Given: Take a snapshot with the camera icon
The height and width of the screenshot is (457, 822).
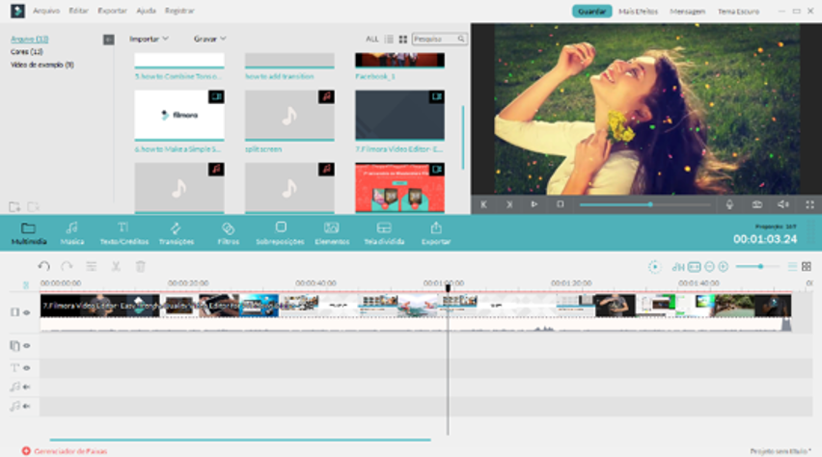Looking at the screenshot, I should pyautogui.click(x=756, y=204).
